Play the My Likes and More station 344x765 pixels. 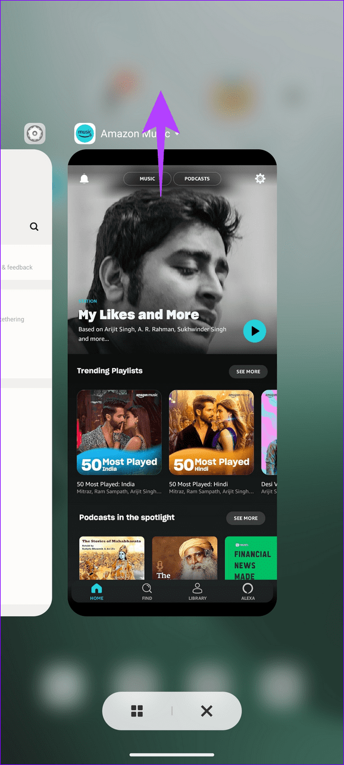pyautogui.click(x=255, y=331)
